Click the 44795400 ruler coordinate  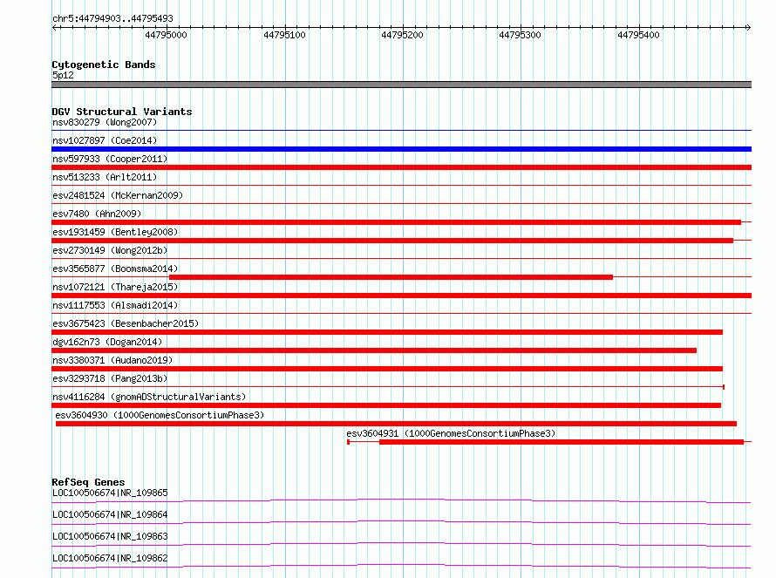638,35
